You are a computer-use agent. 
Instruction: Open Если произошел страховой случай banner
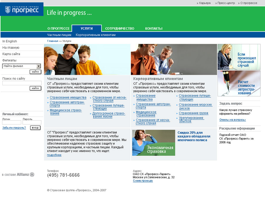click(239, 57)
